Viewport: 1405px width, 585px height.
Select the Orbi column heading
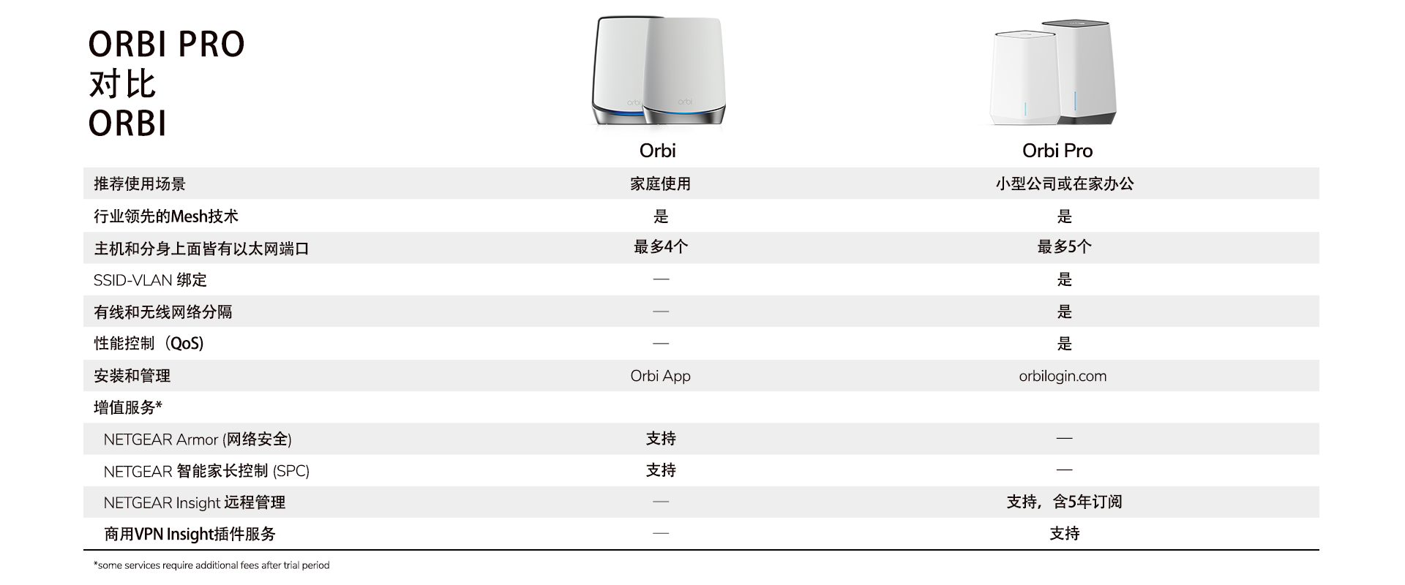[x=657, y=151]
